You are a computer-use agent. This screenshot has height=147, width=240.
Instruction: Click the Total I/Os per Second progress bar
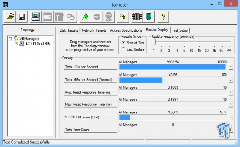pos(173,67)
